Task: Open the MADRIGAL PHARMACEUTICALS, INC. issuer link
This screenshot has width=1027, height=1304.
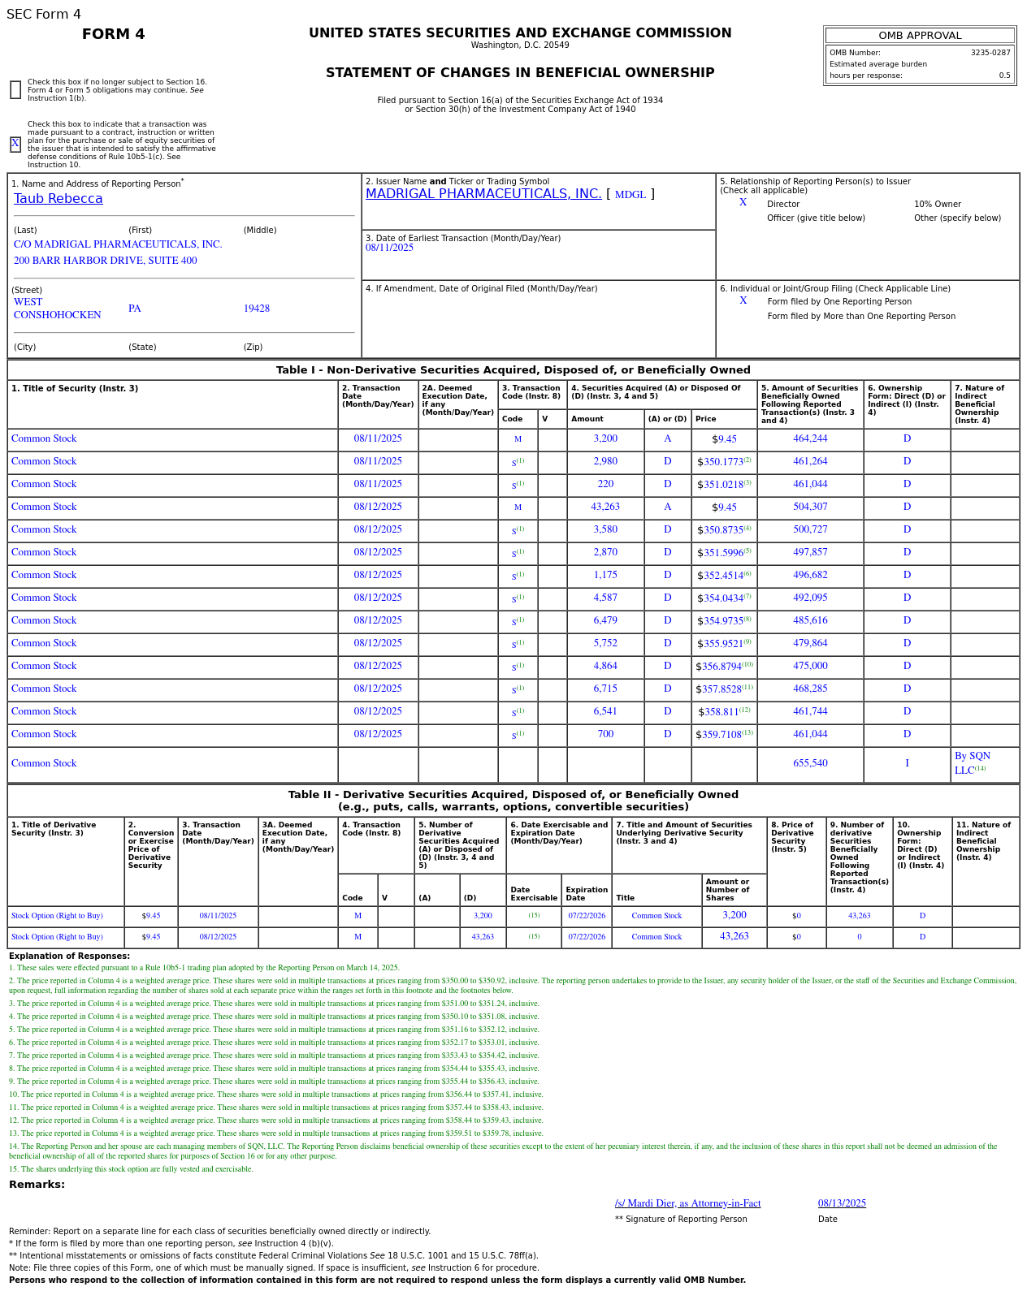Action: click(x=483, y=194)
